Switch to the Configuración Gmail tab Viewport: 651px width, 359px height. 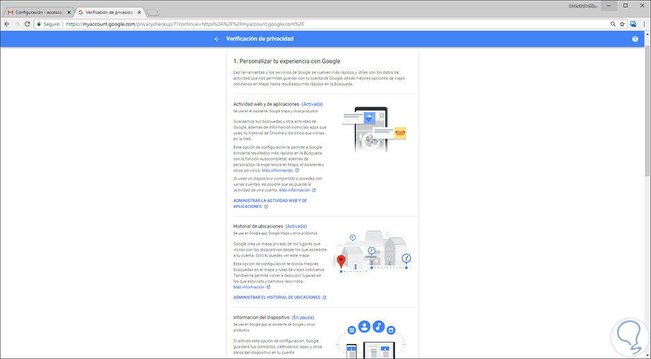(38, 12)
